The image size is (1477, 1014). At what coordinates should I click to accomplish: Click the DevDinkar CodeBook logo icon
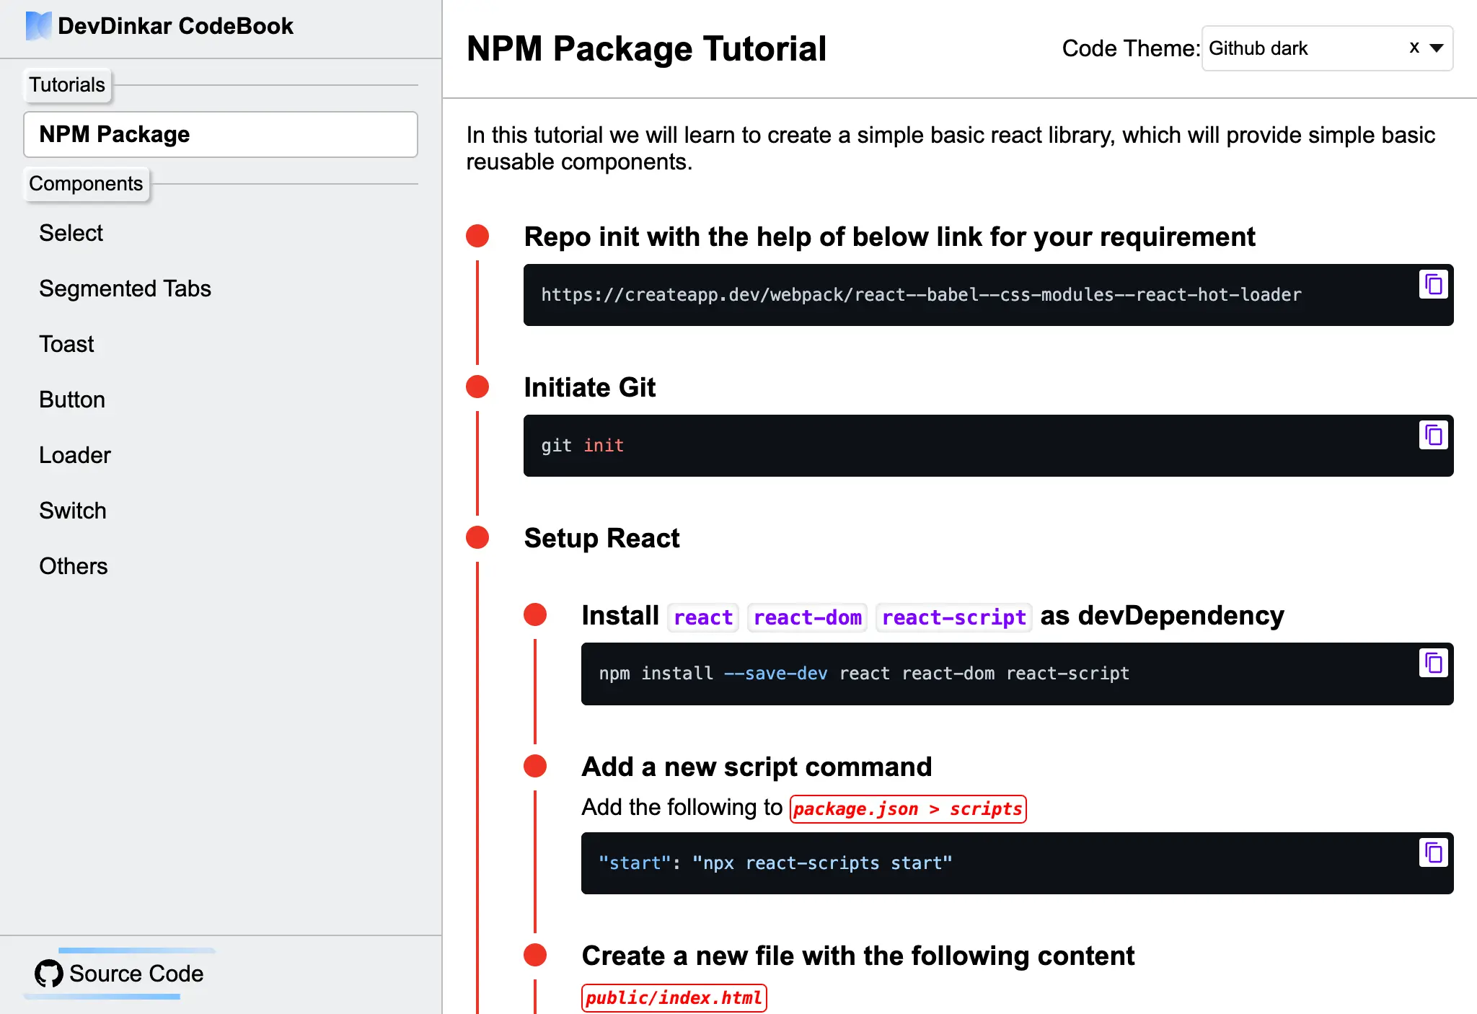pyautogui.click(x=38, y=26)
